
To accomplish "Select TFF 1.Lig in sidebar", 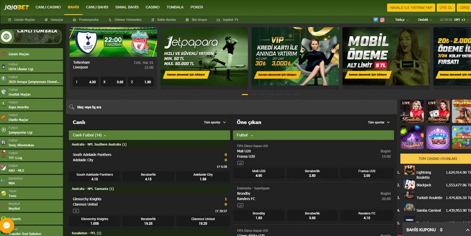I will point(32,155).
